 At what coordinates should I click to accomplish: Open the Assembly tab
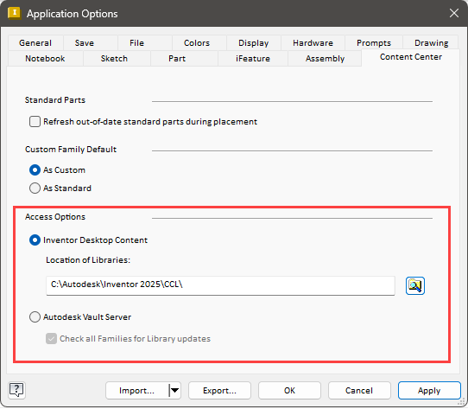(325, 58)
